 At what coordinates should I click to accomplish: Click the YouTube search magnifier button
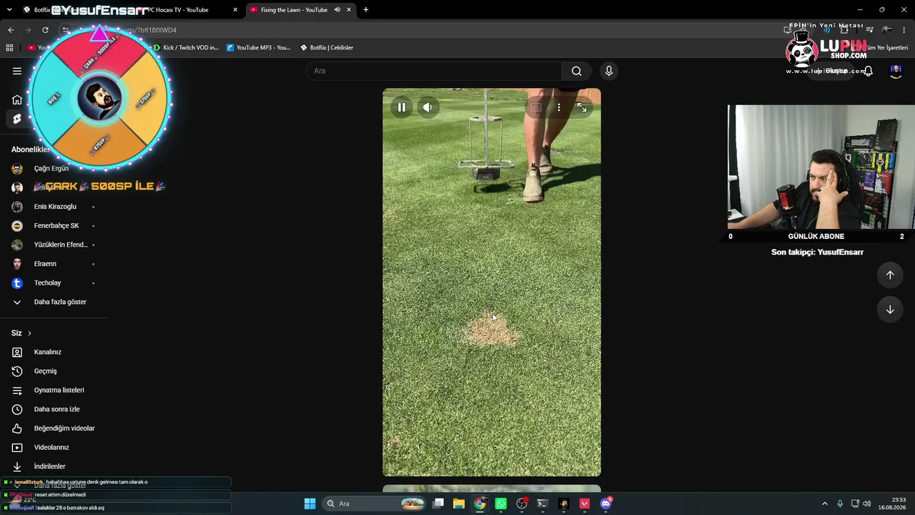(x=576, y=71)
